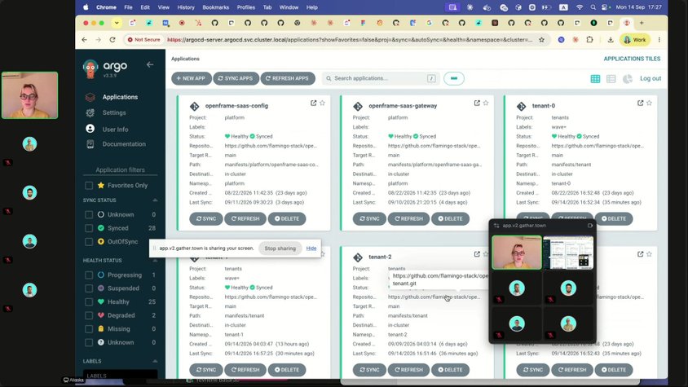Open tenant-2 repository URL link
The width and height of the screenshot is (688, 387).
pyautogui.click(x=434, y=297)
